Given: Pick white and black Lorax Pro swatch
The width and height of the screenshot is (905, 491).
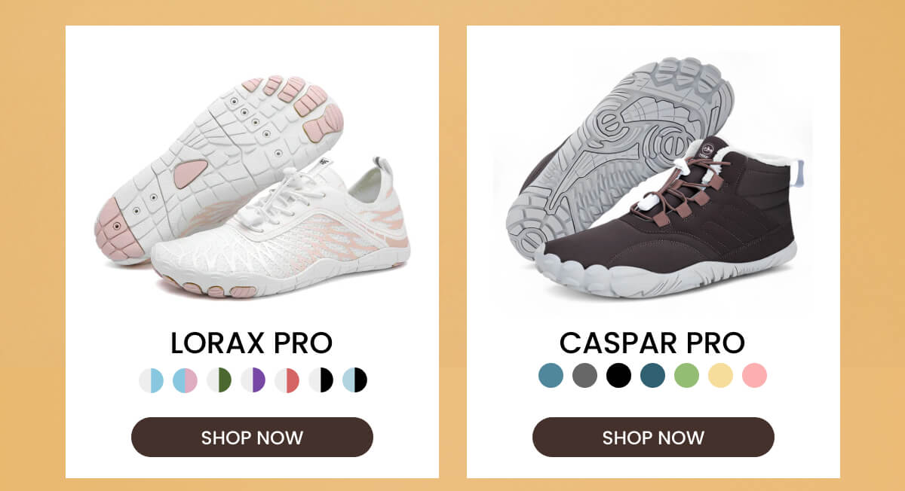Looking at the screenshot, I should click(x=321, y=380).
